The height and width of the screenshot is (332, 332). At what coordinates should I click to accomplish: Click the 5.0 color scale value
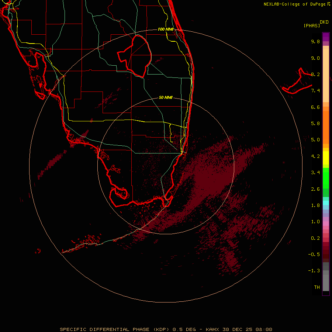315,140
